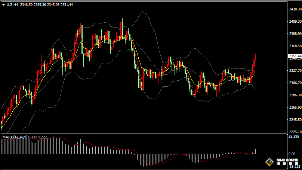The height and width of the screenshot is (170, 302).
Task: Click the latest rightmost red candlestick
Action: point(256,58)
